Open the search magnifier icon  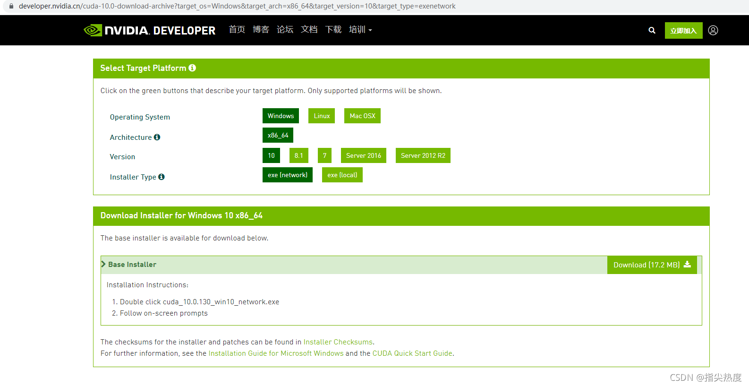pos(652,30)
